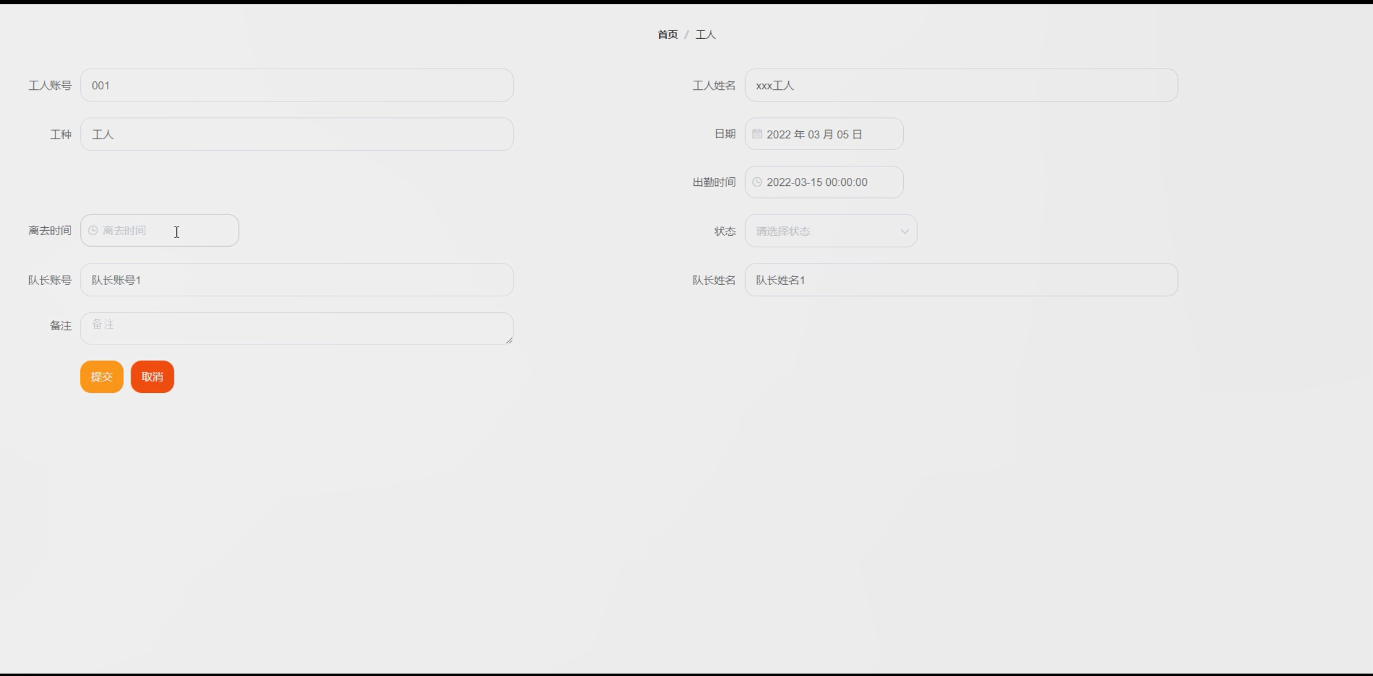This screenshot has width=1373, height=676.
Task: Grab the 备注 textarea resize handle
Action: pyautogui.click(x=509, y=340)
